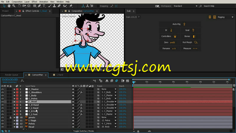236x133 pixels.
Task: Hide the C_Head layer
Action: [2, 102]
